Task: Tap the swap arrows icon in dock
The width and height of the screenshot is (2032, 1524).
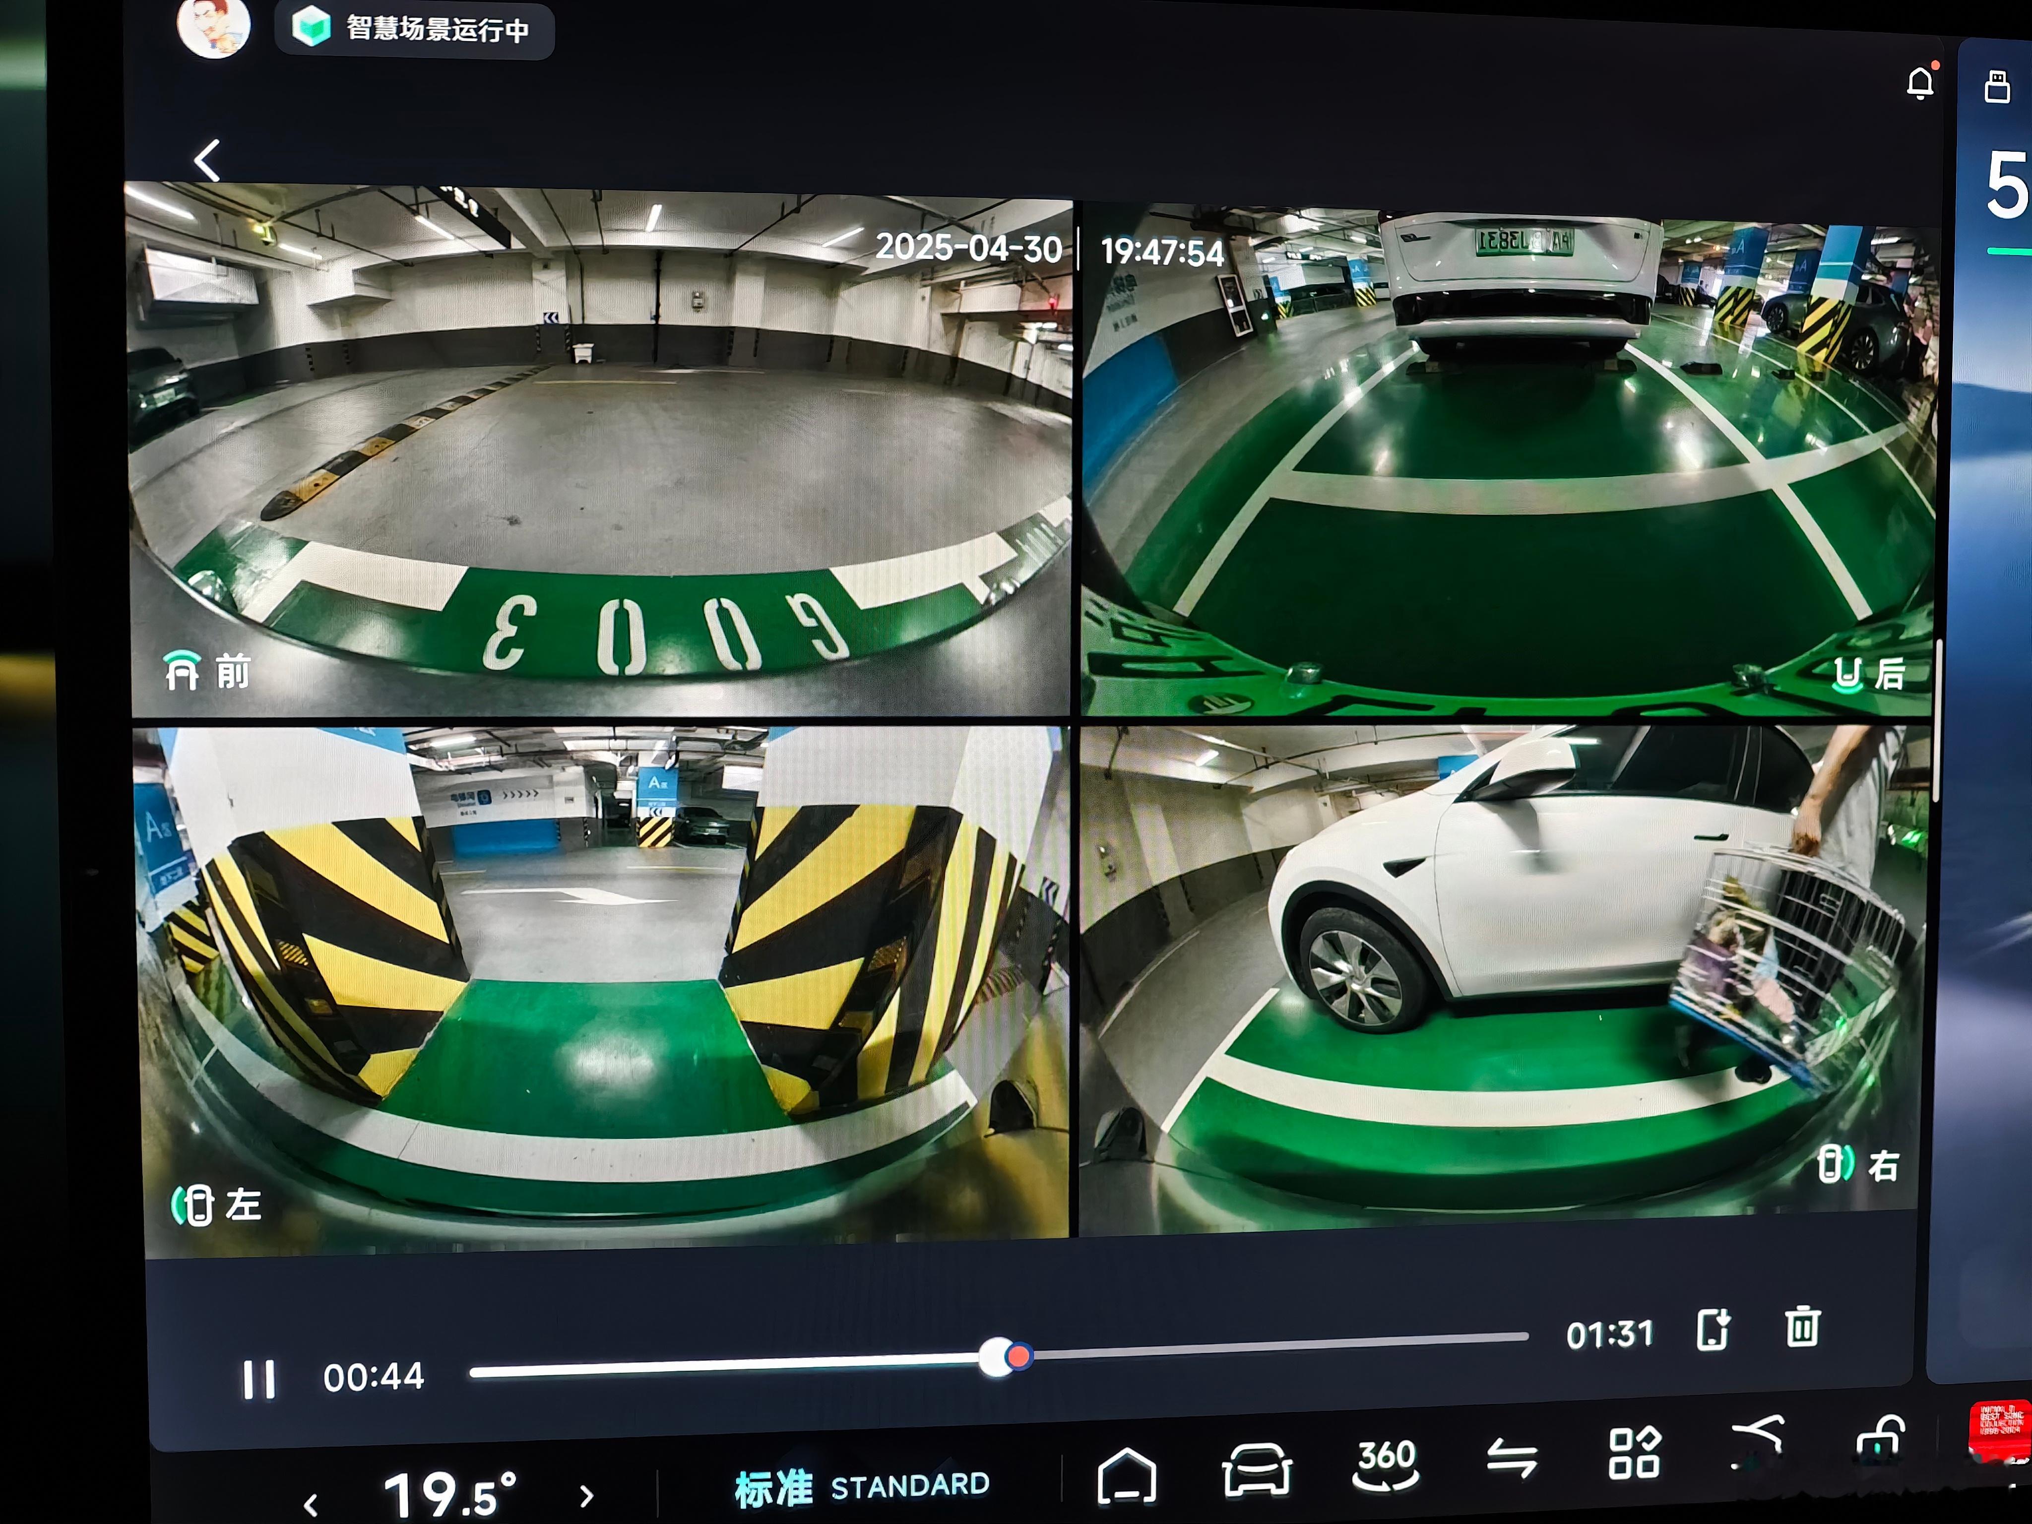Action: (x=1512, y=1458)
